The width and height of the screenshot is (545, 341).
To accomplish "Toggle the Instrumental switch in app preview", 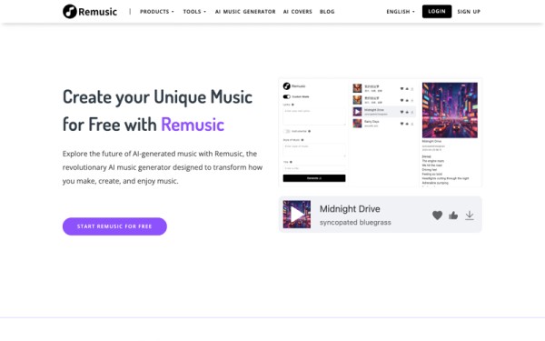I will click(x=287, y=131).
